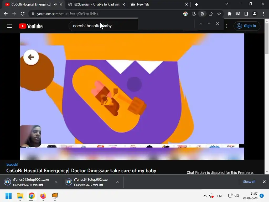Open File Explorer from the taskbar
This screenshot has width=269, height=202.
[20, 196]
